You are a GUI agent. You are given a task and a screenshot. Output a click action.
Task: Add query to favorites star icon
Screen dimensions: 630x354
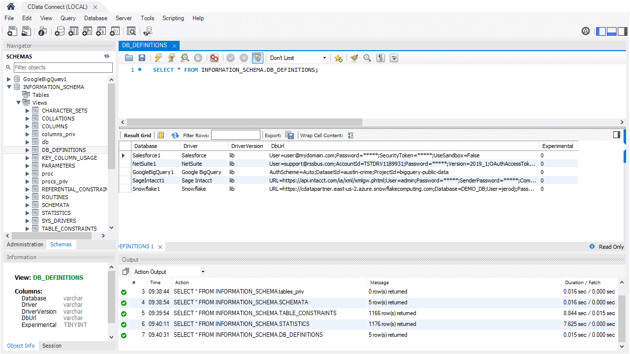point(338,58)
